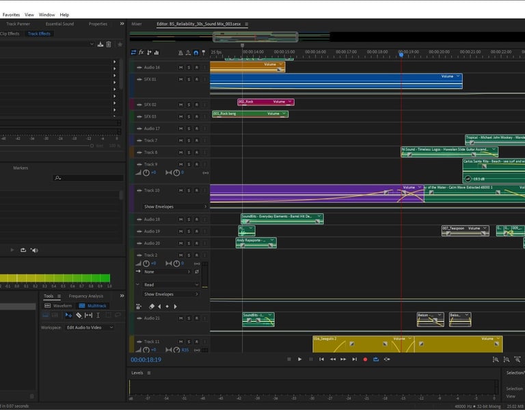Image resolution: width=525 pixels, height=410 pixels.
Task: Solo the Track 10 track
Action: click(189, 190)
